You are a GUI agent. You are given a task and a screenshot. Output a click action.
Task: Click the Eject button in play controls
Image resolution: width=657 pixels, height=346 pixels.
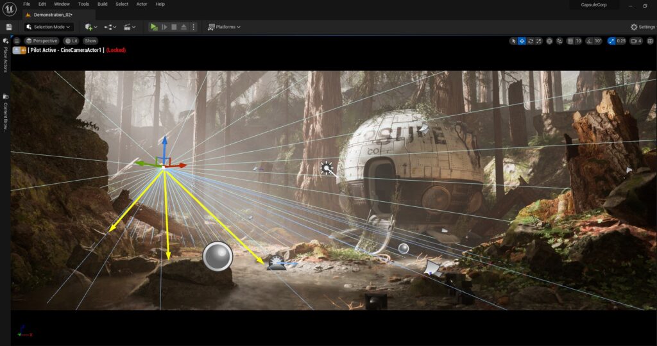[x=183, y=27]
